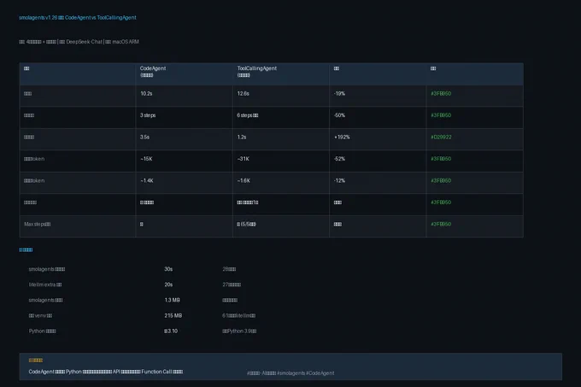Click #3FB950 in the ~1.4K row
The image size is (581, 387).
pyautogui.click(x=441, y=181)
